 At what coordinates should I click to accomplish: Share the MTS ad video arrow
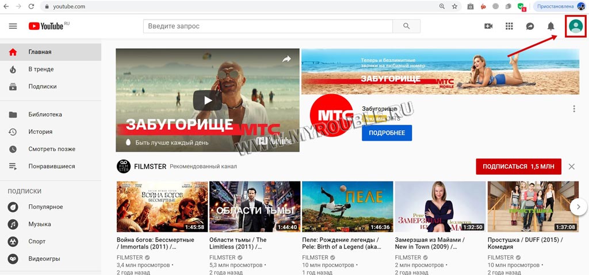[286, 59]
